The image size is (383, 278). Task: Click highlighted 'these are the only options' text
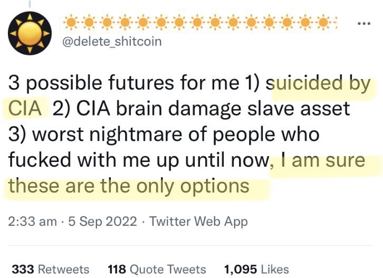(x=129, y=185)
